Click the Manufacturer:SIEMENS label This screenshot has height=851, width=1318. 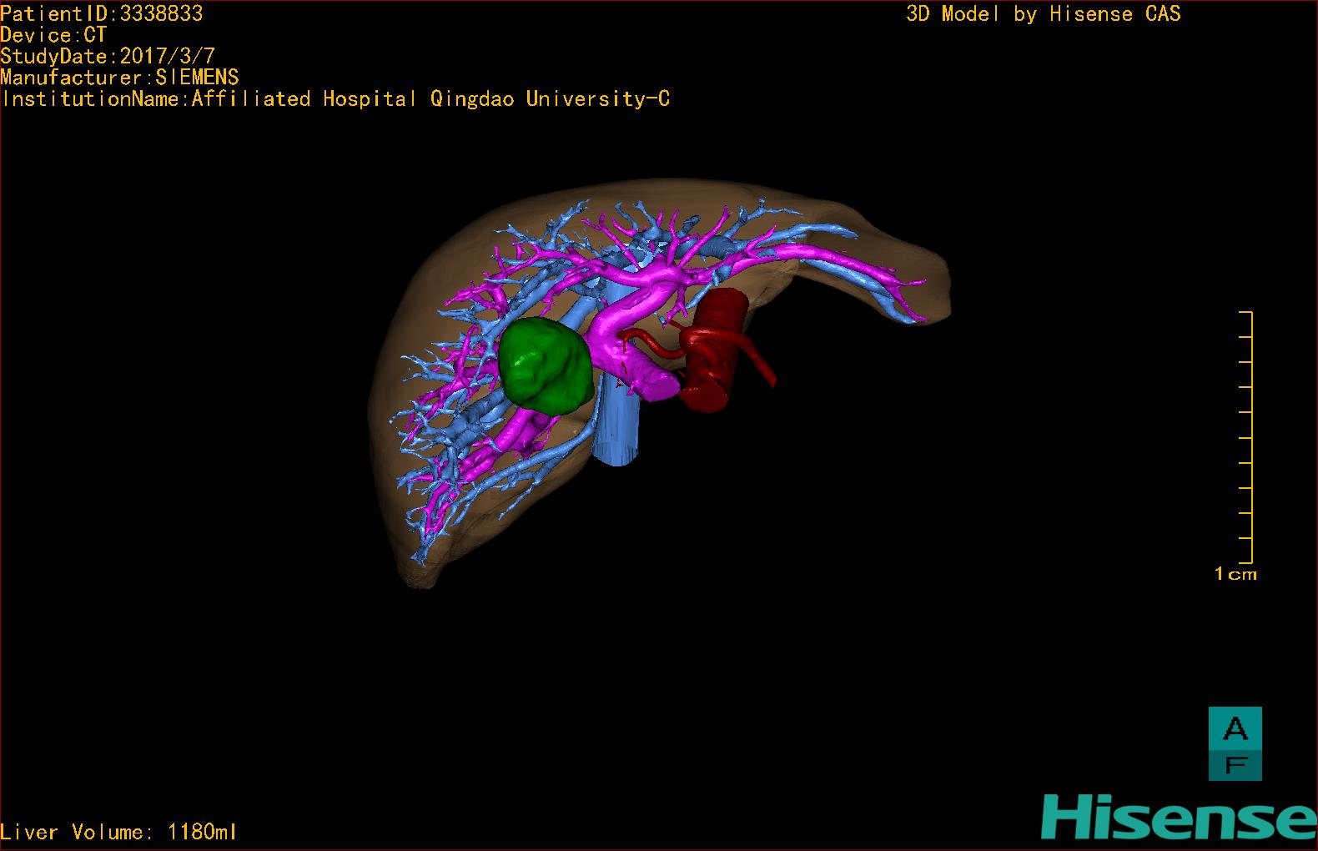119,78
